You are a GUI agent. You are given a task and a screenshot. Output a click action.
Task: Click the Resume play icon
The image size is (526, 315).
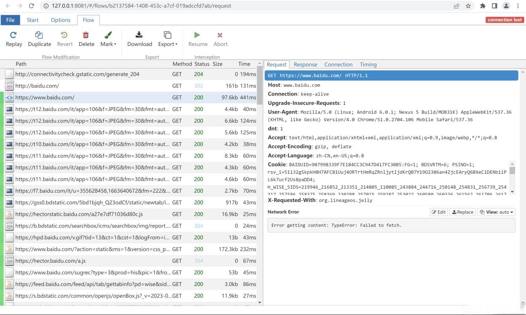click(x=197, y=35)
